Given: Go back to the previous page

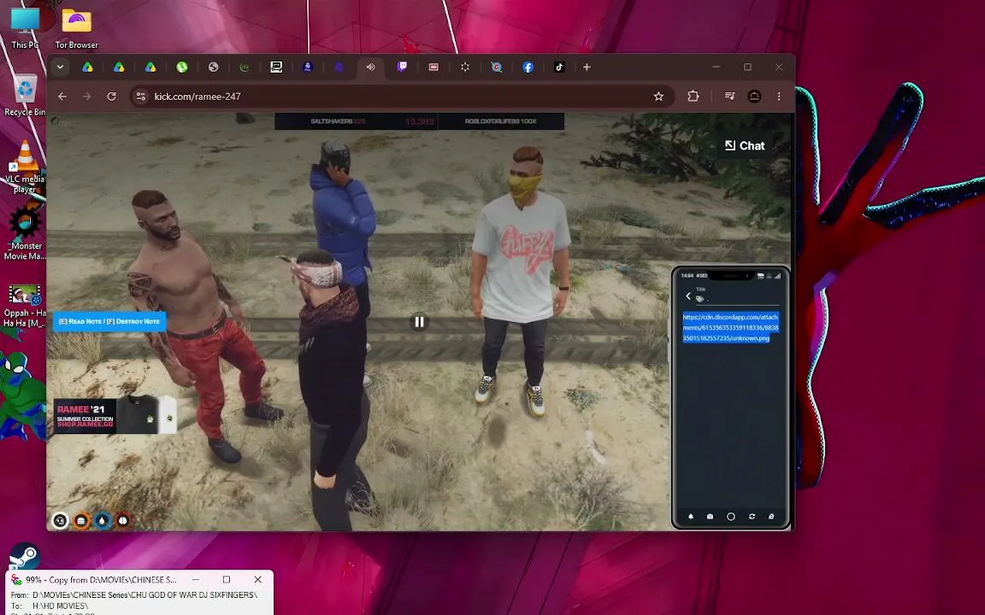Looking at the screenshot, I should click(62, 97).
